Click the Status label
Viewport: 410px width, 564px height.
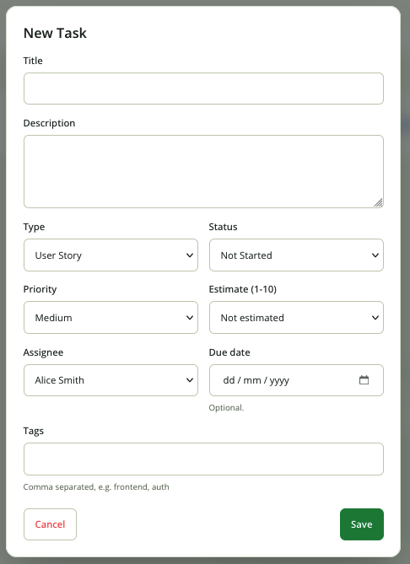click(224, 227)
